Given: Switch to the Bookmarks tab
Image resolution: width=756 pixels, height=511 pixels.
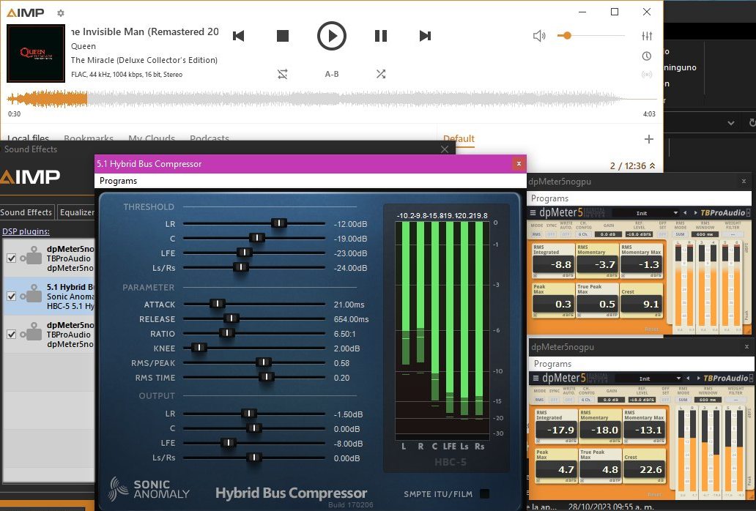Looking at the screenshot, I should pyautogui.click(x=89, y=138).
